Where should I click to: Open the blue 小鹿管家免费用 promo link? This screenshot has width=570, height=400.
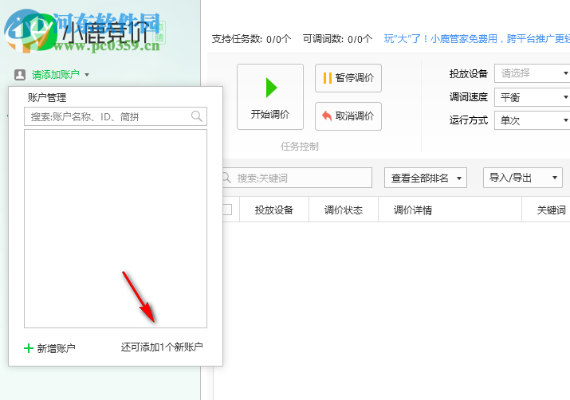[477, 38]
